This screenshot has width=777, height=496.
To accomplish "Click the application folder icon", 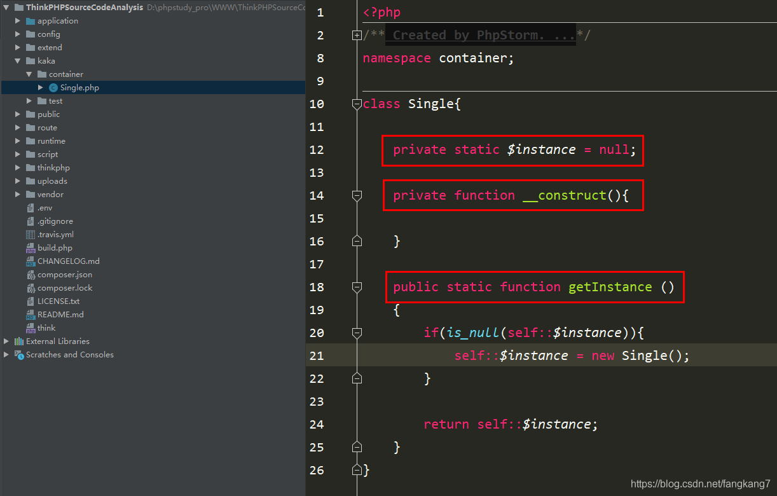I will (x=31, y=21).
